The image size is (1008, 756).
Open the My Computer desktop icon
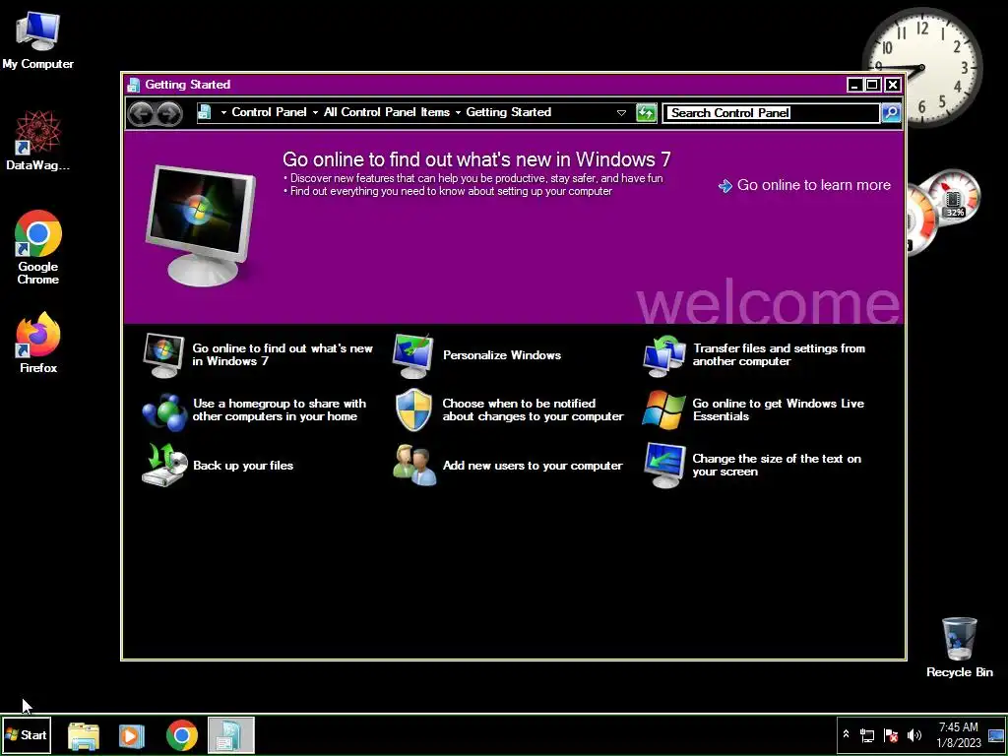[38, 41]
